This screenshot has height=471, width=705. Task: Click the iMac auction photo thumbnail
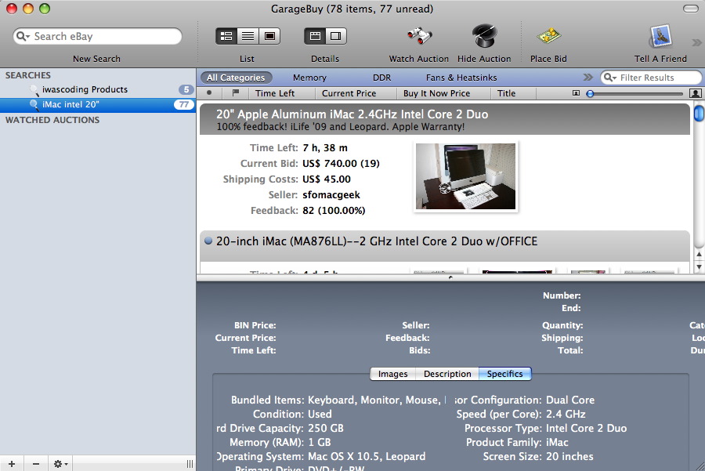466,176
